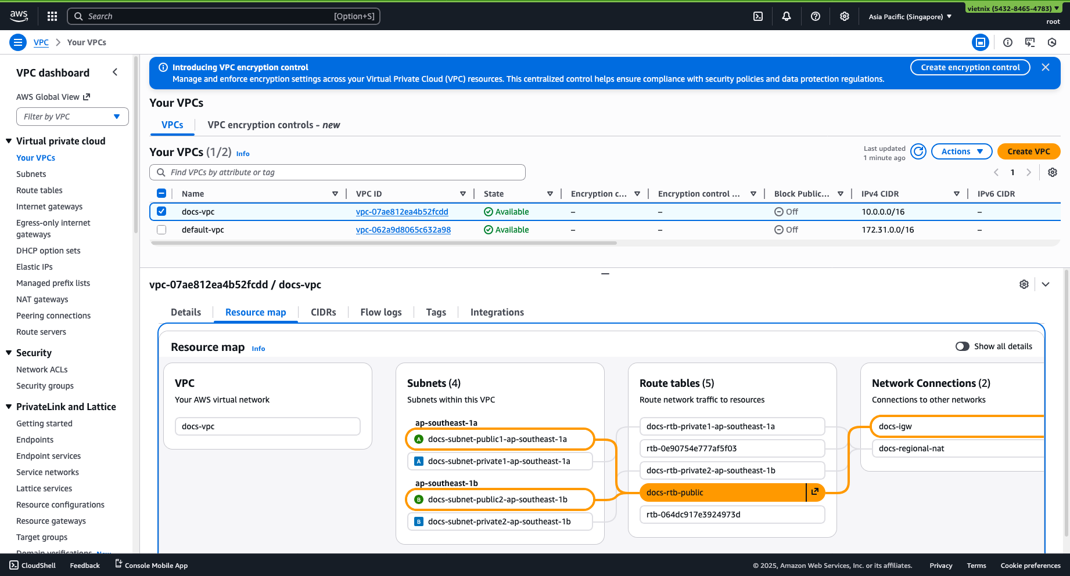
Task: Enable the Show all details toggle
Action: tap(962, 346)
